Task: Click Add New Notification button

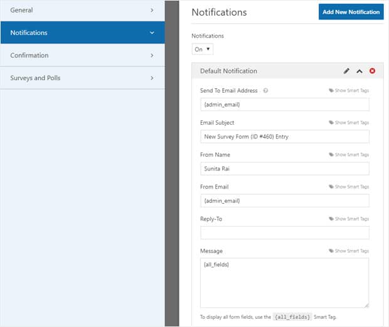Action: tap(351, 12)
